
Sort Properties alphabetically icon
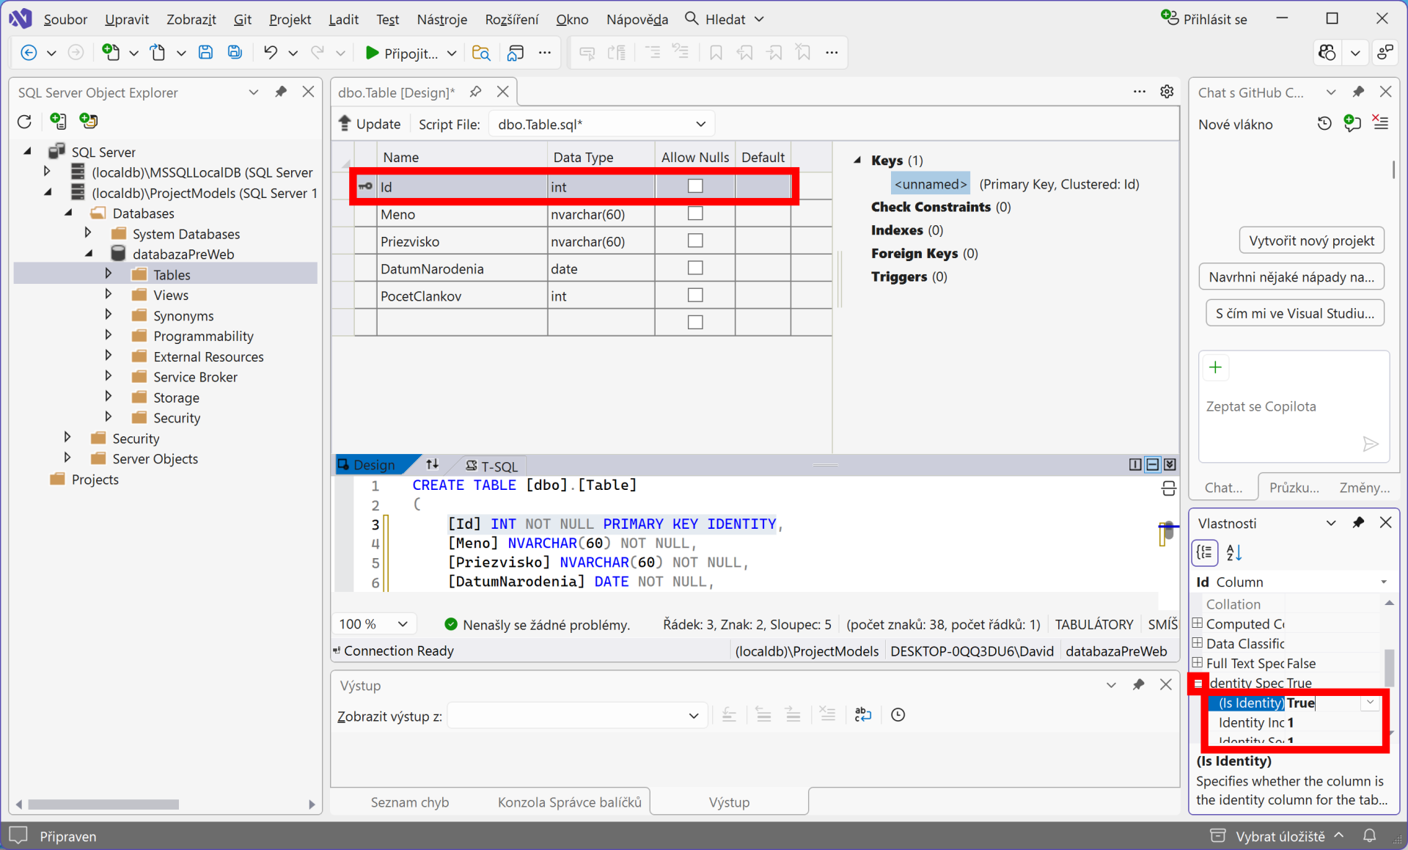point(1234,552)
